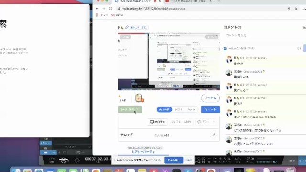Image resolution: width=306 pixels, height=172 pixels.
Task: Uncheck the post-to-Twitter checkbox
Action: (x=225, y=48)
